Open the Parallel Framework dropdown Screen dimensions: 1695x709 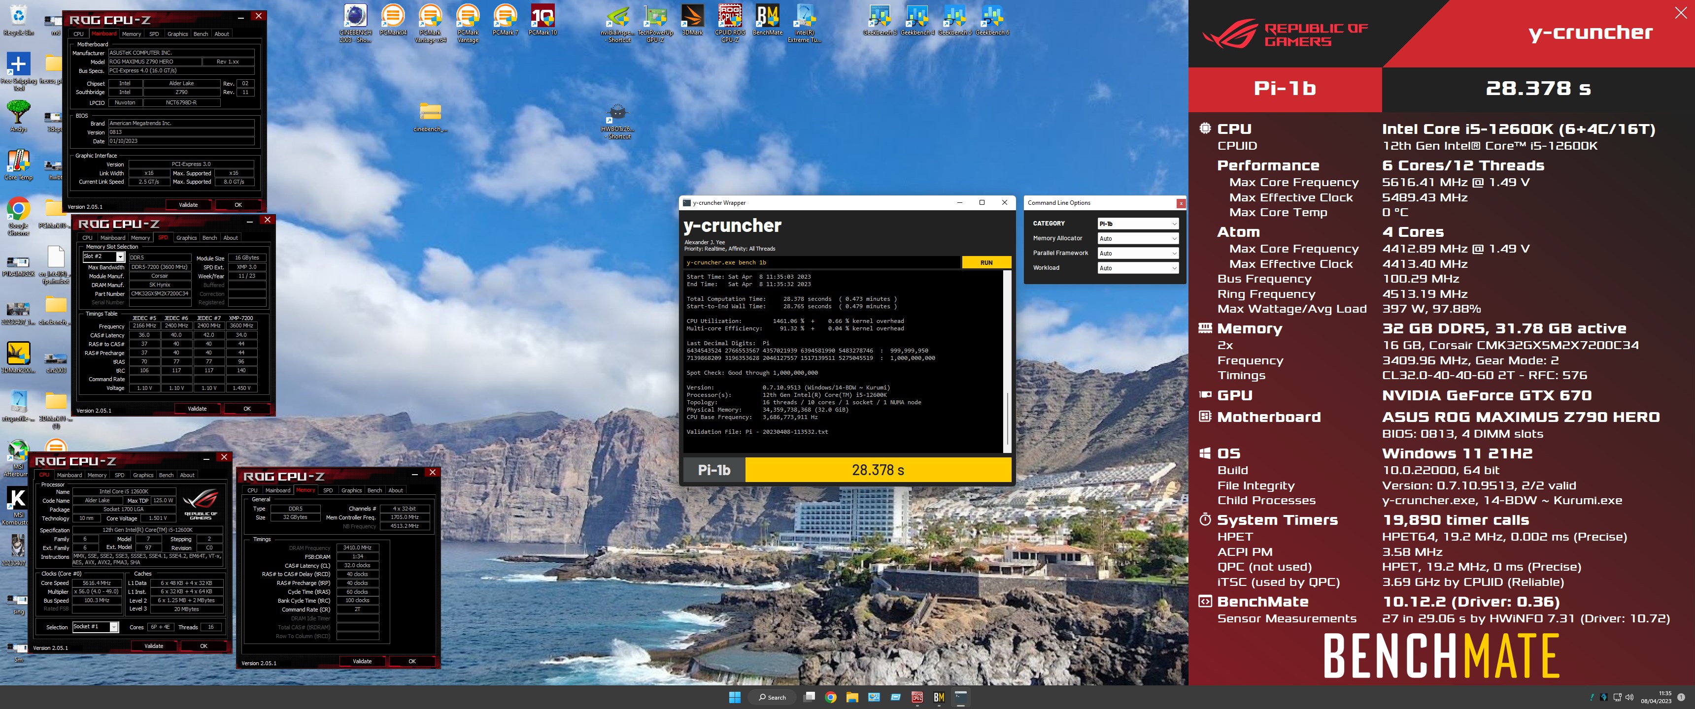tap(1138, 253)
